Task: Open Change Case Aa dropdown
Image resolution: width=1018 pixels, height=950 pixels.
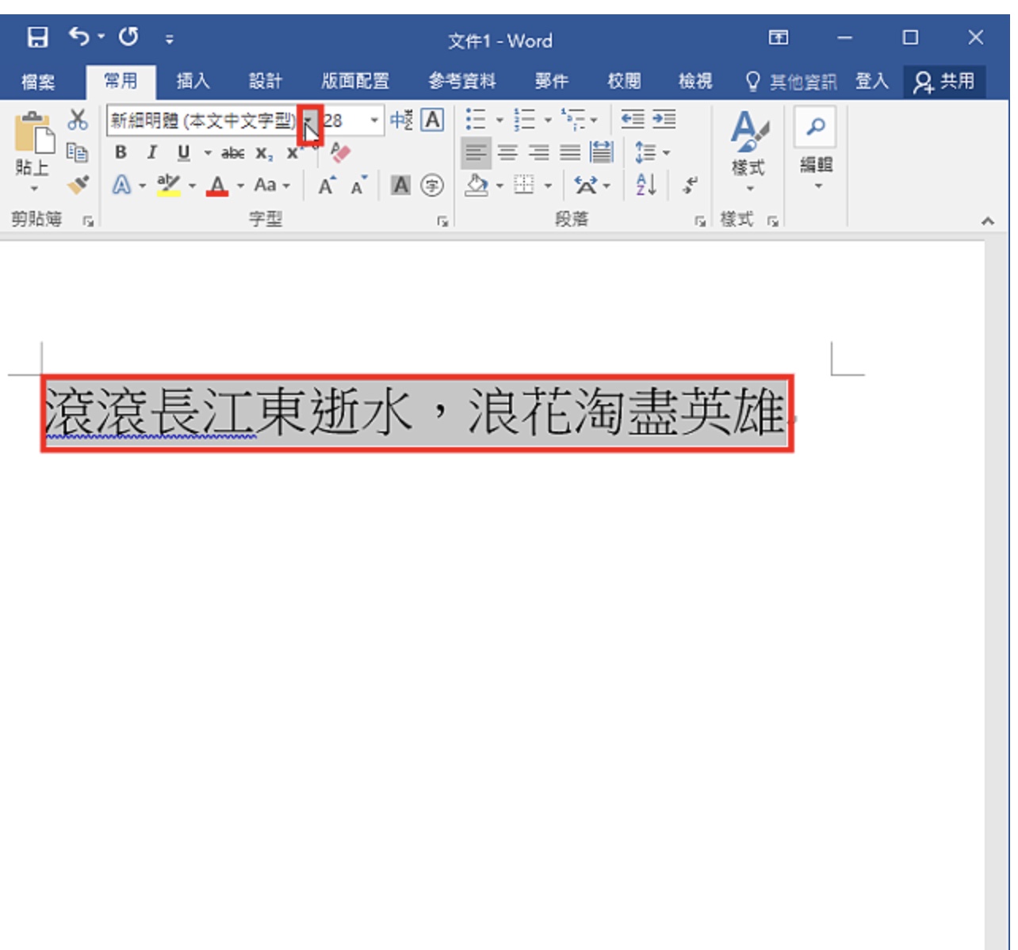Action: (x=272, y=186)
